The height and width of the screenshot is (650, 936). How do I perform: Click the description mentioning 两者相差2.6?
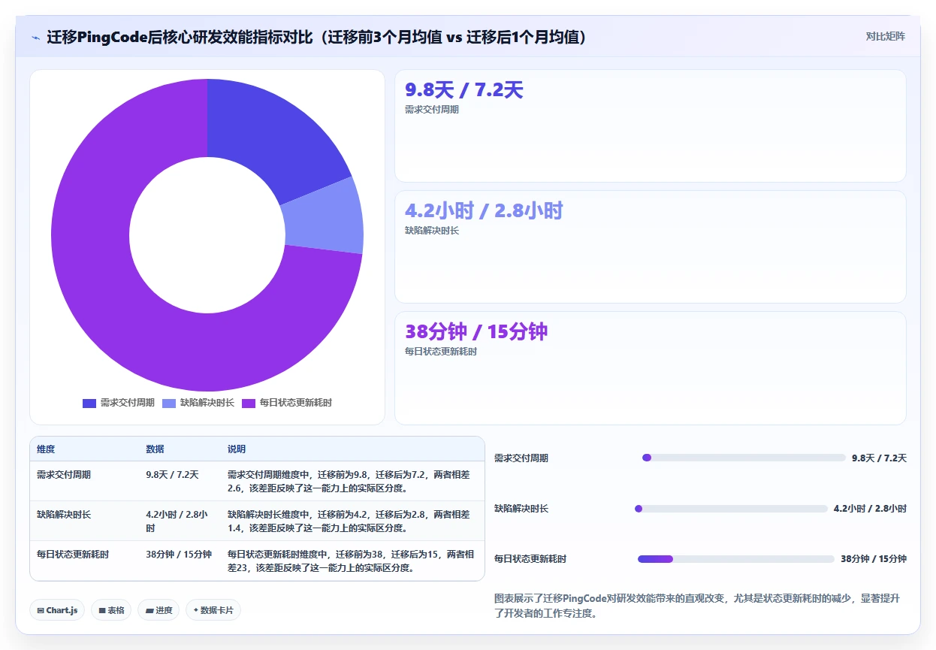click(x=352, y=482)
